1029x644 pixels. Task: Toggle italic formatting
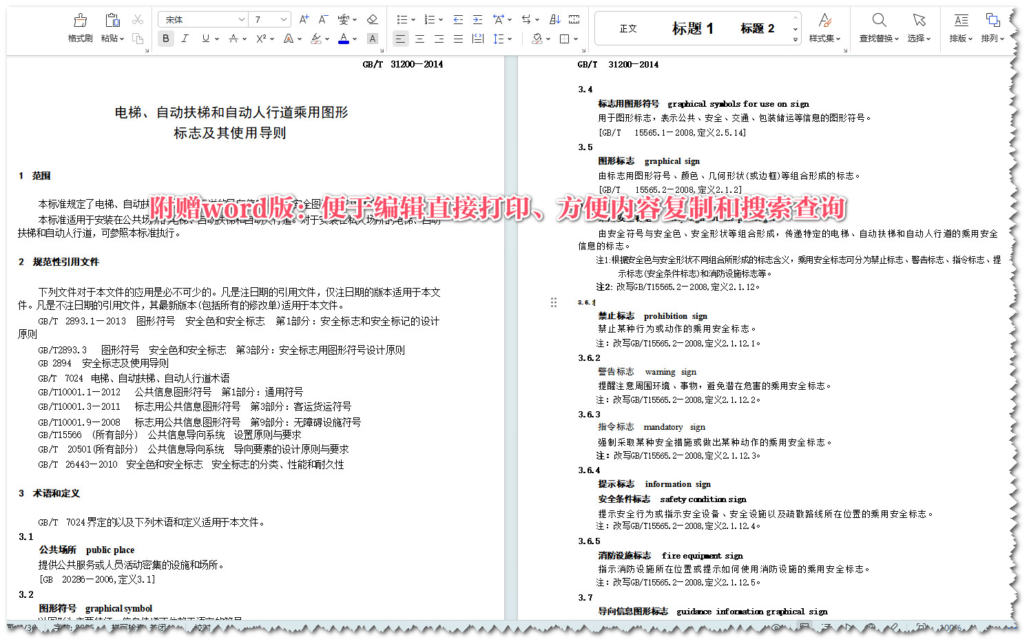coord(185,39)
